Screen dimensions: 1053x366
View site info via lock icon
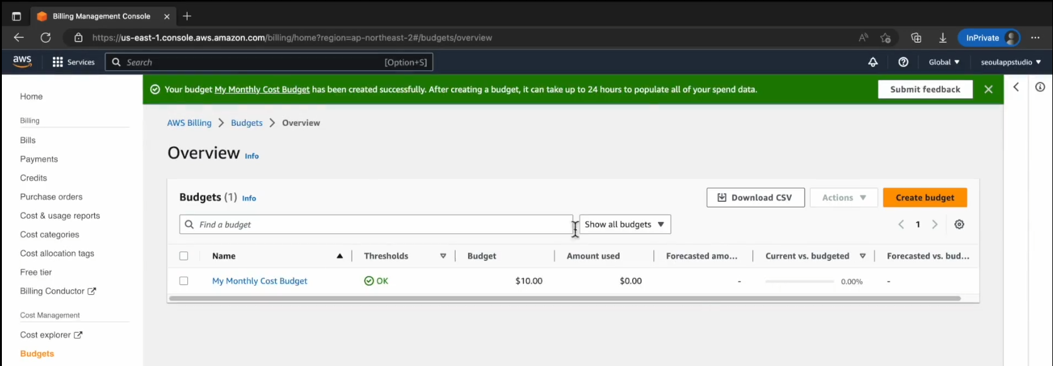[x=79, y=38]
